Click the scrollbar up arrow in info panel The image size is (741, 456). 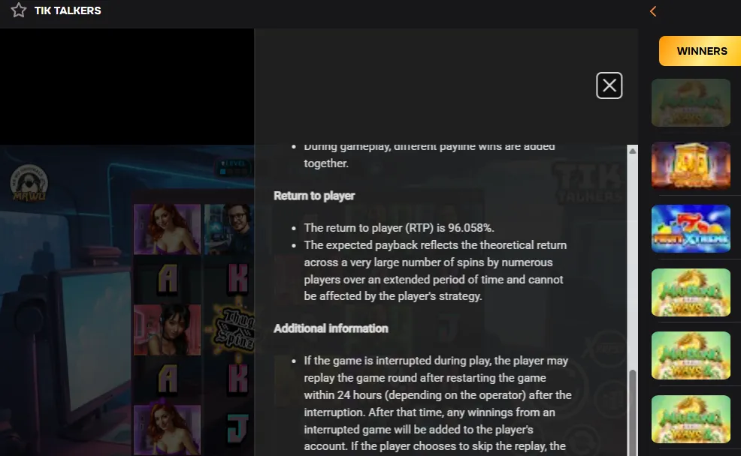click(632, 151)
